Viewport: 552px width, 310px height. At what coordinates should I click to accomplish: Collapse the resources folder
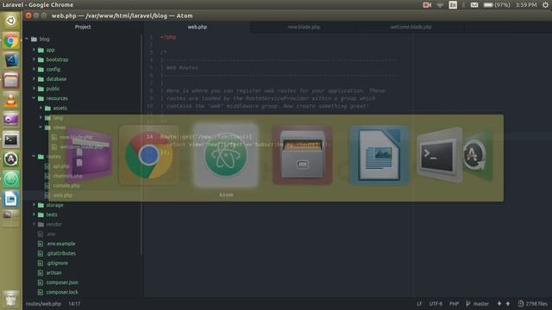[x=34, y=98]
